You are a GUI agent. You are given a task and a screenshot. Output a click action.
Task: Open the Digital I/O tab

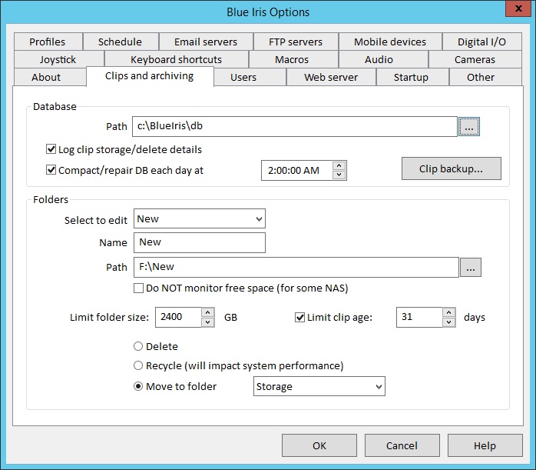pyautogui.click(x=481, y=42)
